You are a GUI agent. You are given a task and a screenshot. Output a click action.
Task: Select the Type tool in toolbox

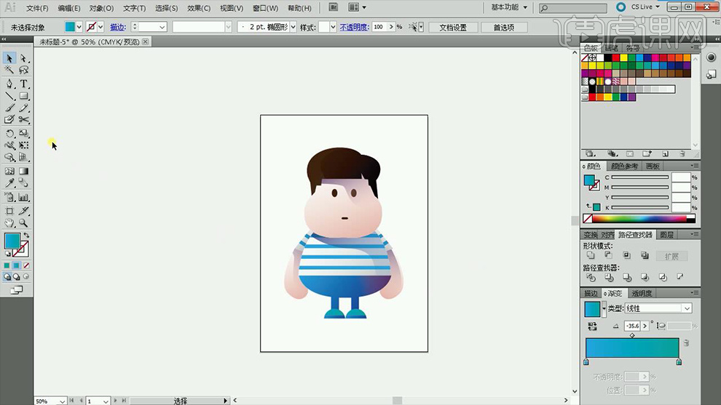point(24,84)
